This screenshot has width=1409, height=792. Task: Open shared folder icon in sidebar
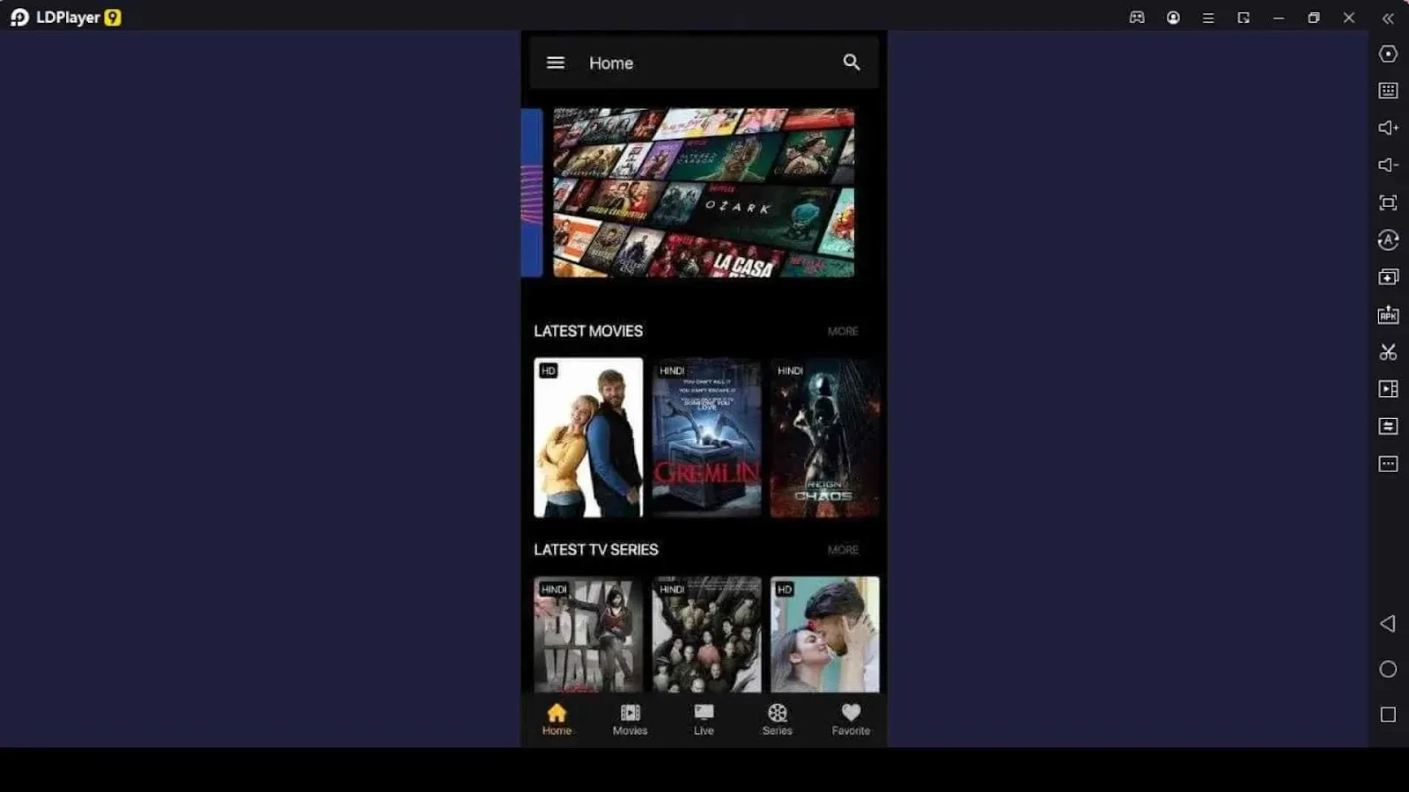(x=1388, y=426)
